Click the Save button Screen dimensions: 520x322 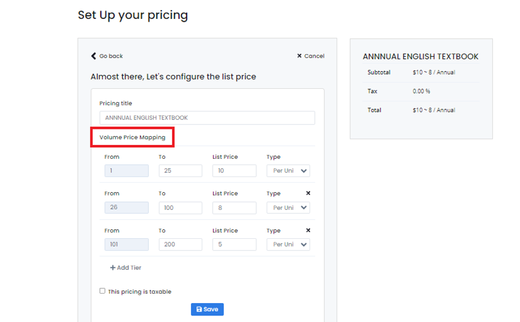pyautogui.click(x=207, y=309)
